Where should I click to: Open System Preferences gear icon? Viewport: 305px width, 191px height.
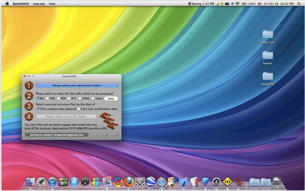click(x=140, y=182)
